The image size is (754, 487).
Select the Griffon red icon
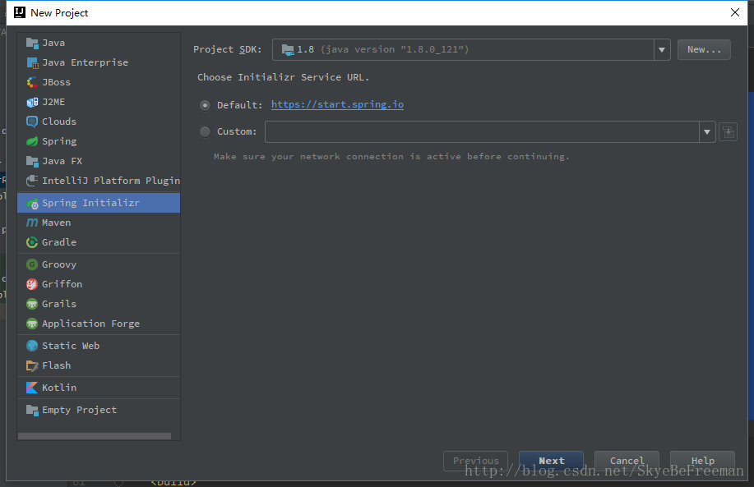point(32,284)
